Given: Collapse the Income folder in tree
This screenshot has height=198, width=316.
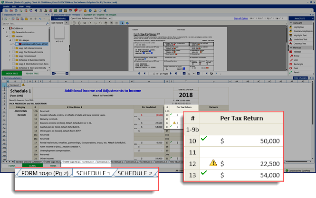Looking at the screenshot, I should tap(6, 36).
